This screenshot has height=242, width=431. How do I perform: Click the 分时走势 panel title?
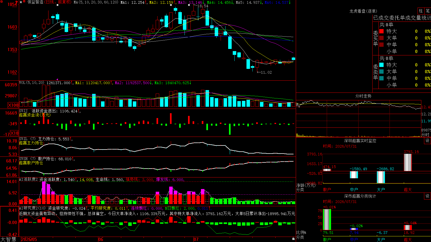pyautogui.click(x=363, y=96)
